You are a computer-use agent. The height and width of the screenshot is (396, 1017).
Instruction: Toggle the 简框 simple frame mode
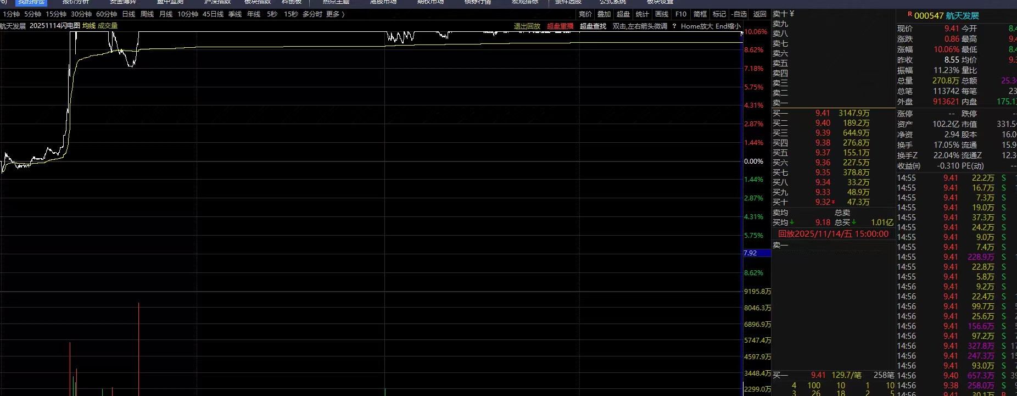click(x=700, y=14)
